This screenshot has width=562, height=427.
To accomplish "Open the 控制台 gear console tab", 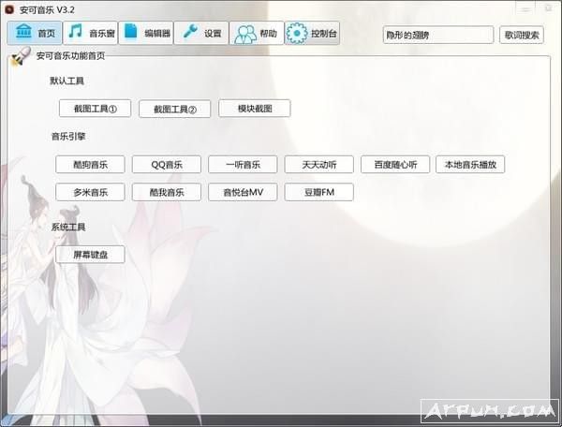I will (x=313, y=34).
